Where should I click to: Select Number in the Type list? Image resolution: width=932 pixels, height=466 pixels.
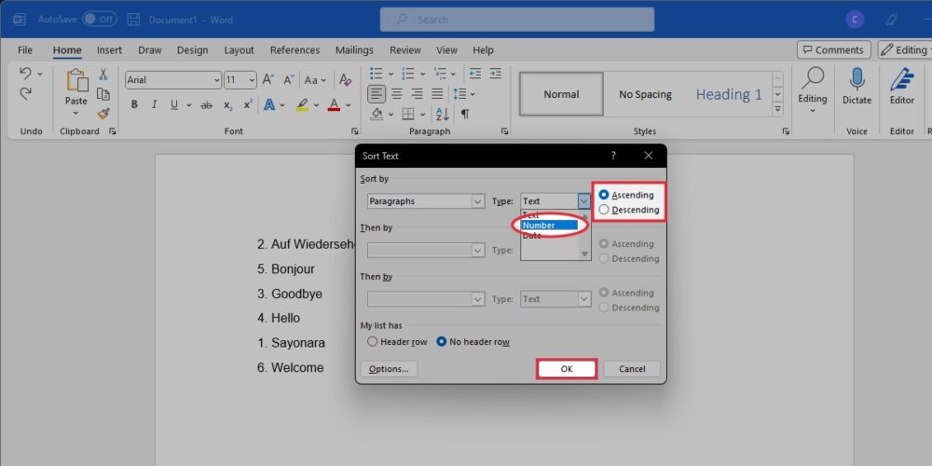[x=550, y=226]
